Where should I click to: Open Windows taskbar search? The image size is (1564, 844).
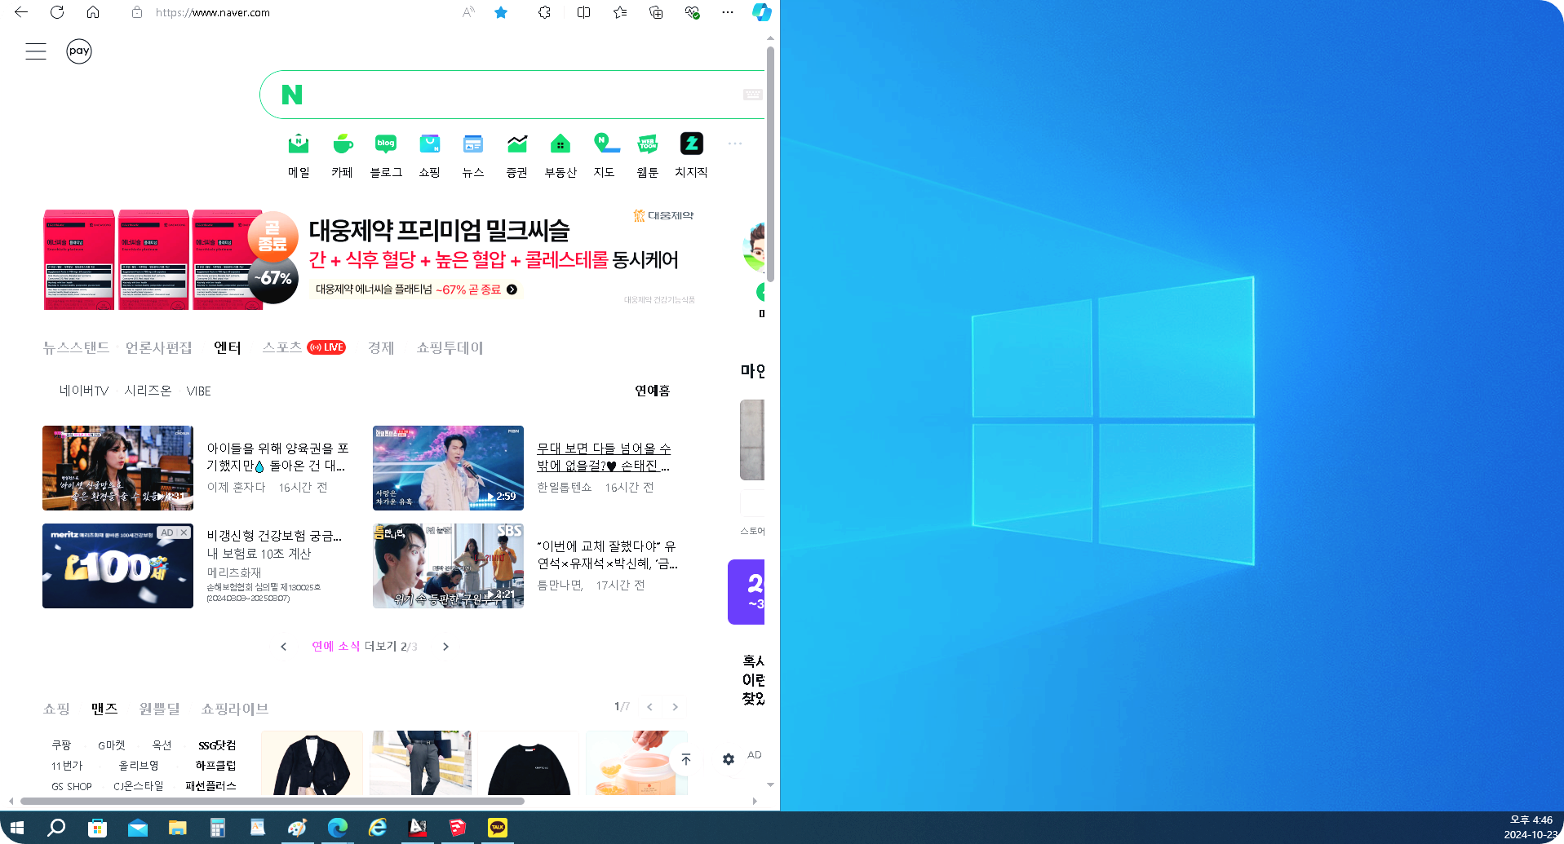[x=56, y=828]
